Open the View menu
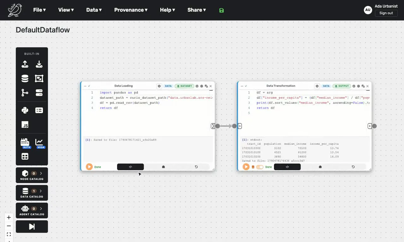This screenshot has height=242, width=404. [x=66, y=10]
